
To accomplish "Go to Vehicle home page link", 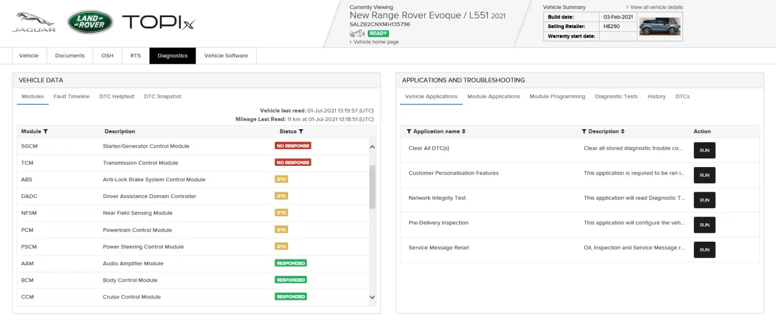I will 376,42.
